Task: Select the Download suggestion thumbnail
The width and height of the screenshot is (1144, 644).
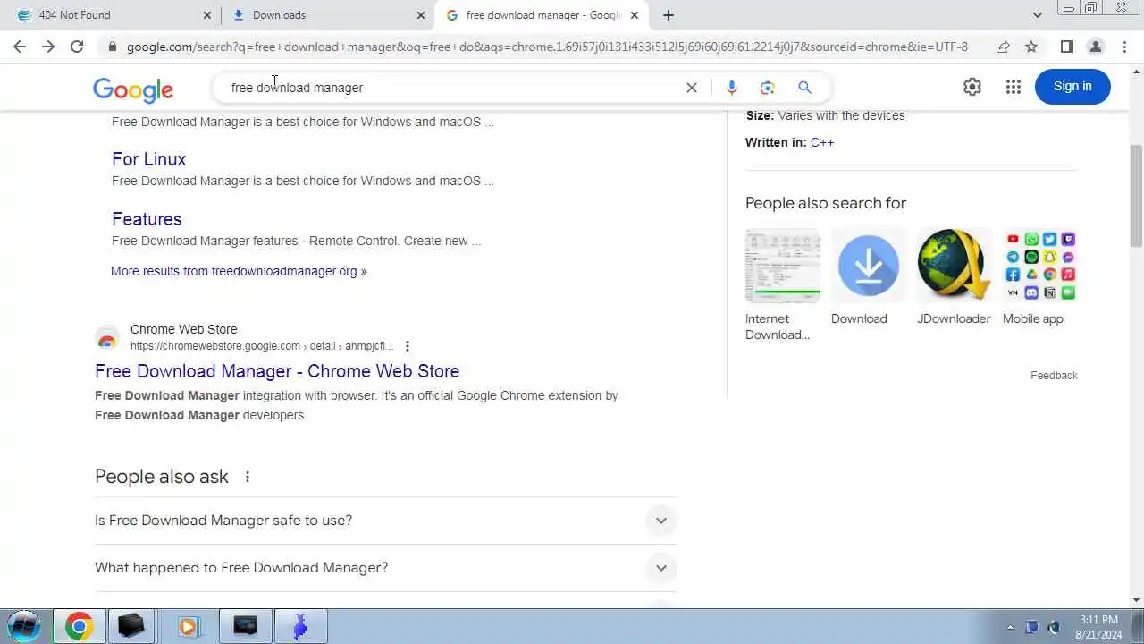Action: click(869, 266)
